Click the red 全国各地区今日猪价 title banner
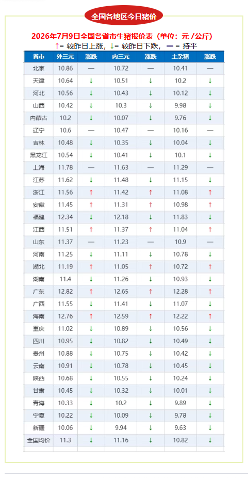The image size is (248, 478). pos(124,15)
